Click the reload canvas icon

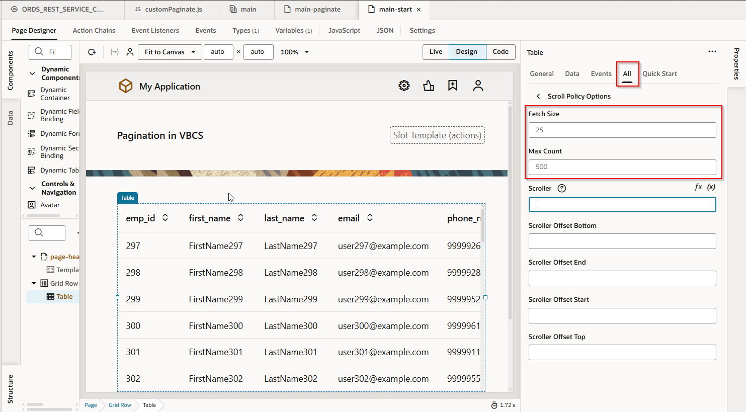click(92, 52)
